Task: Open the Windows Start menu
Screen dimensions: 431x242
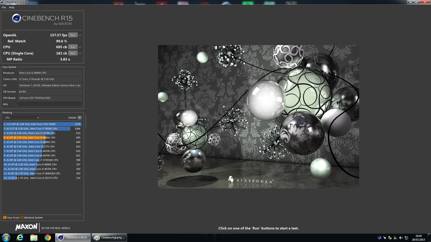Action: point(6,237)
